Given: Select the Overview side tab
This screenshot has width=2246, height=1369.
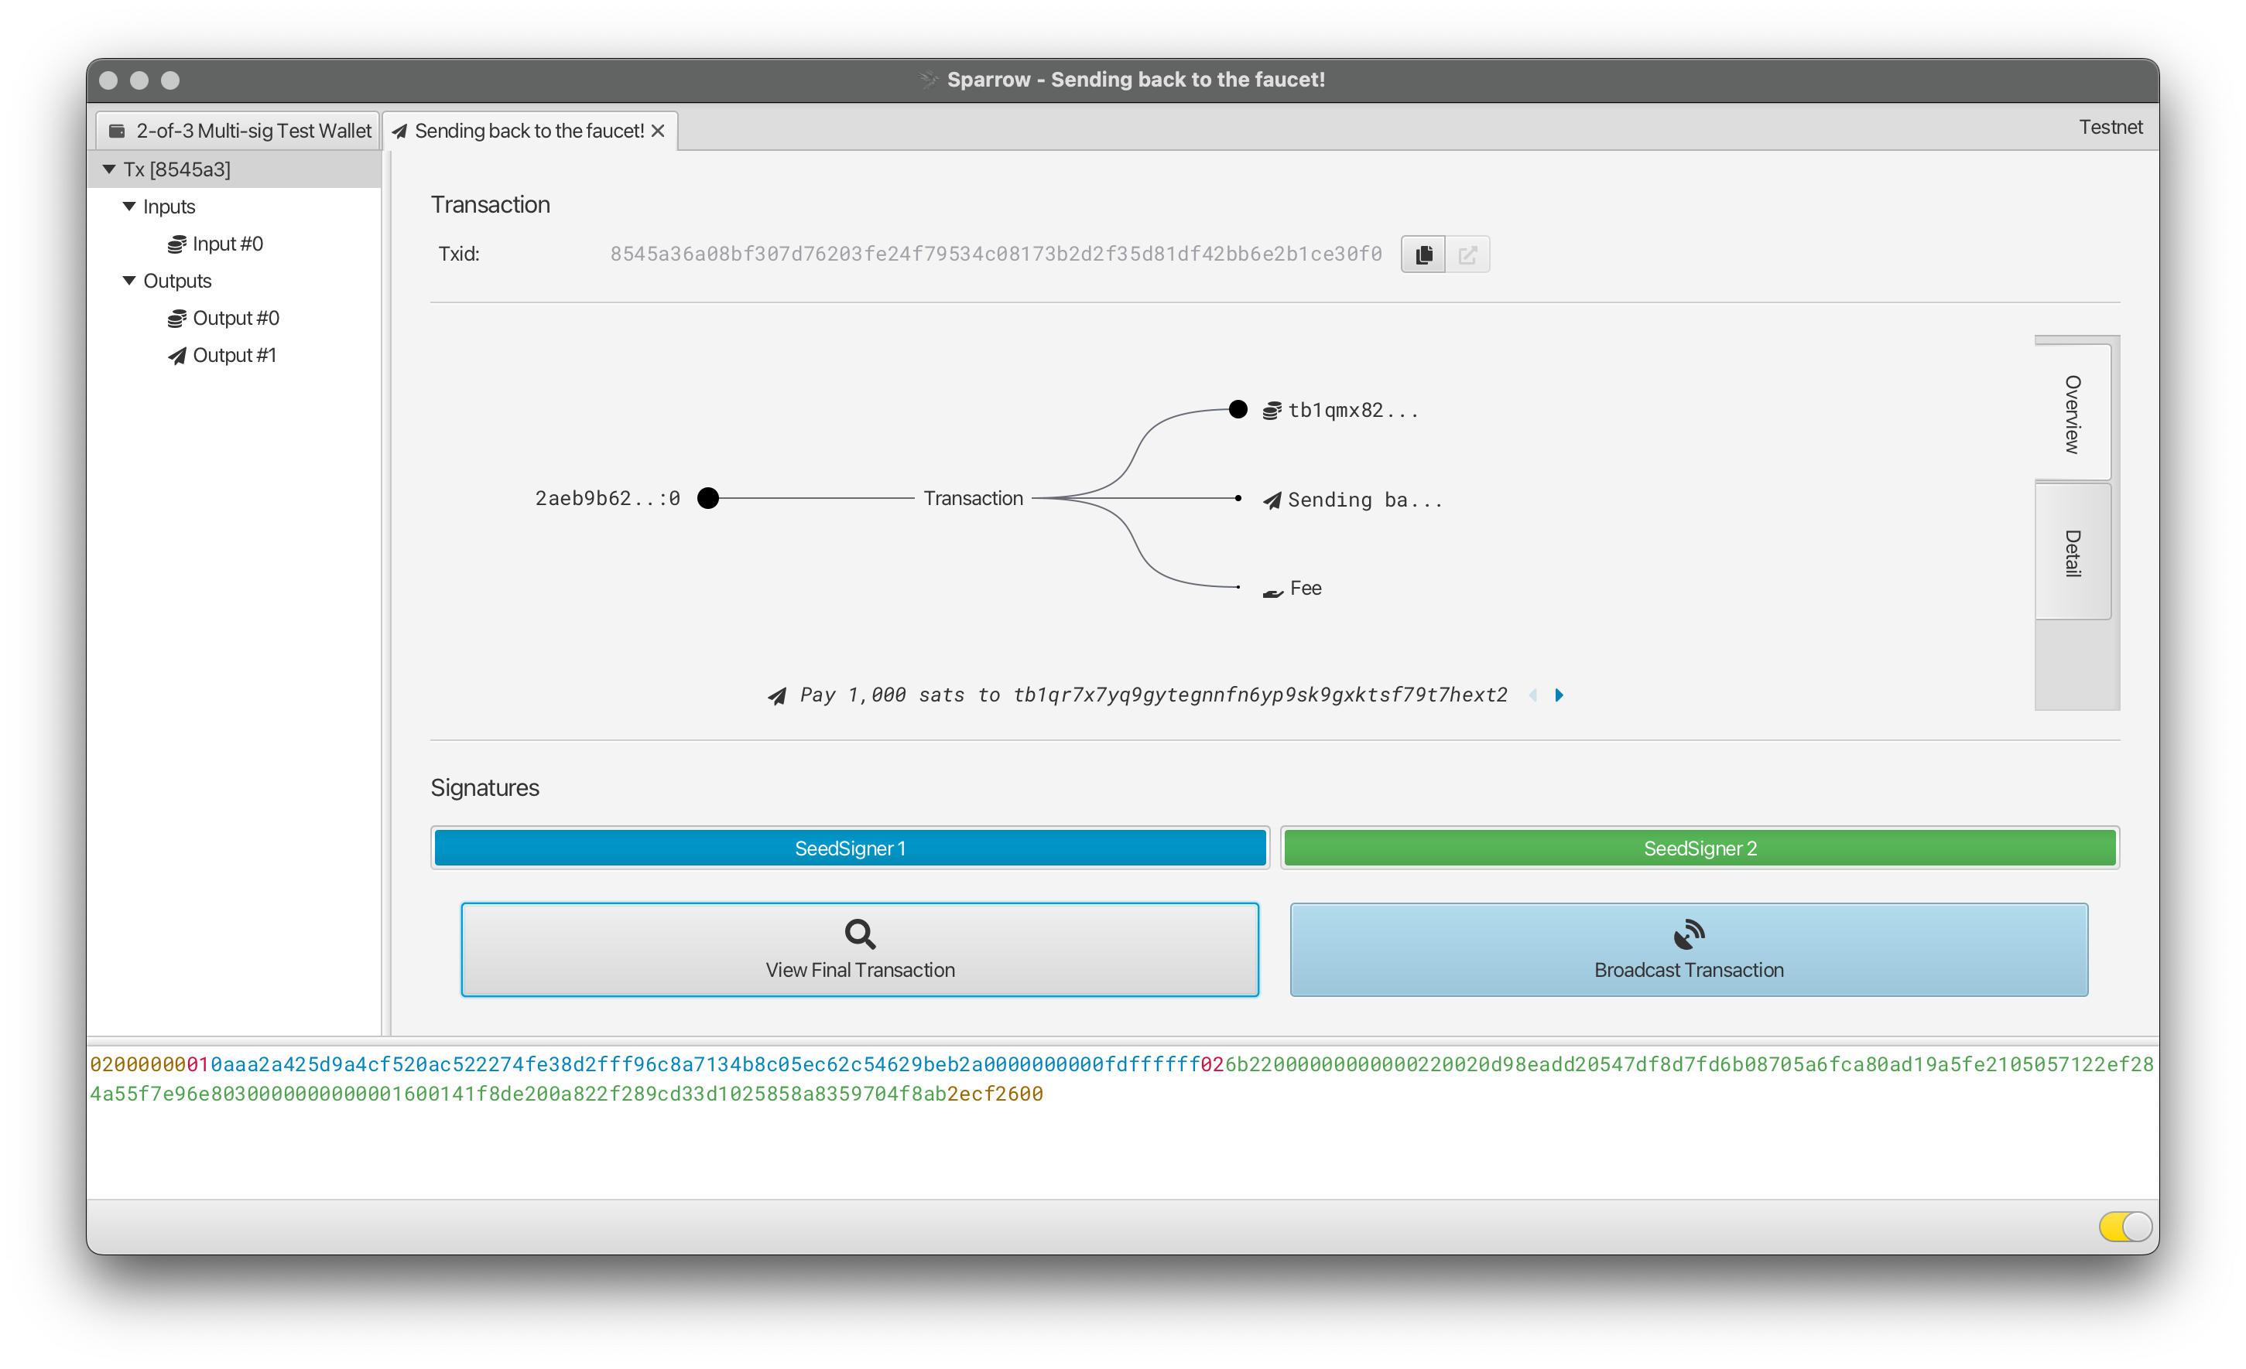Looking at the screenshot, I should point(2072,414).
